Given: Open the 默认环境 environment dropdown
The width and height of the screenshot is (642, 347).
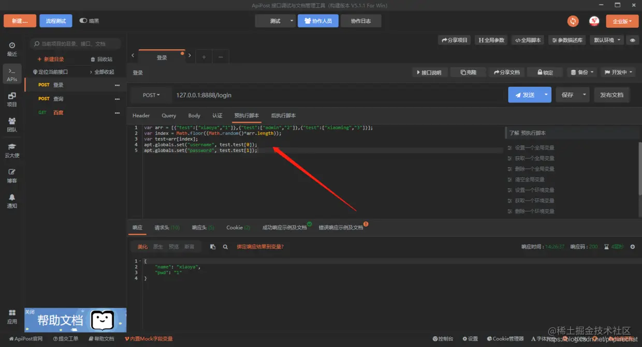Looking at the screenshot, I should 607,40.
